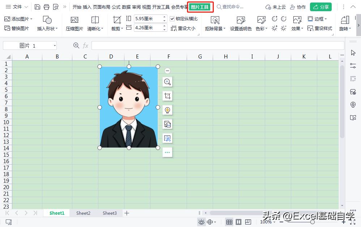Click the 分享 (Share) button
This screenshot has width=361, height=227.
pos(320,6)
